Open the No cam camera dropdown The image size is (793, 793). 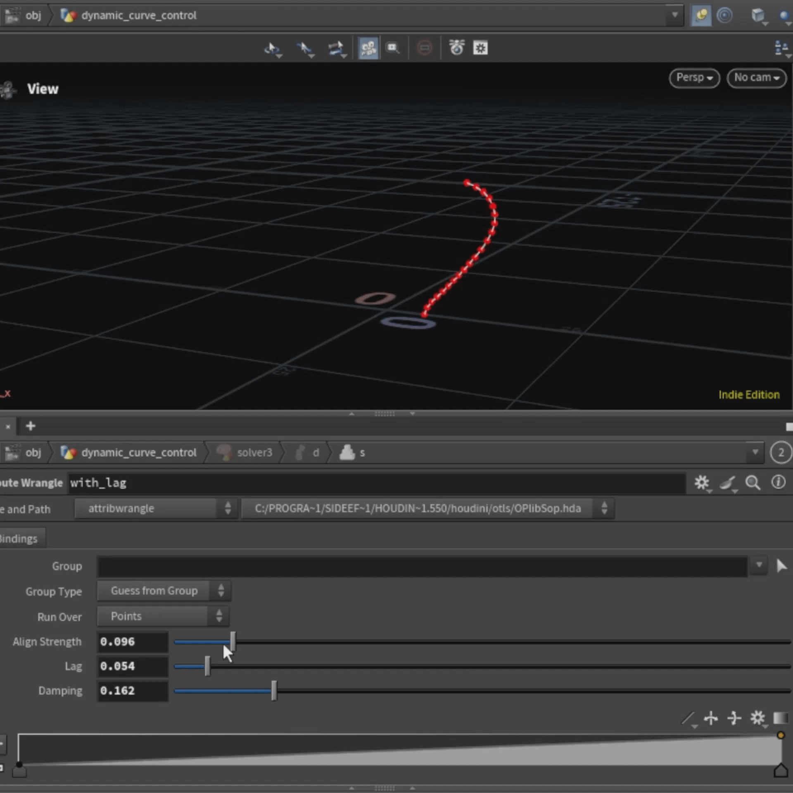tap(756, 78)
